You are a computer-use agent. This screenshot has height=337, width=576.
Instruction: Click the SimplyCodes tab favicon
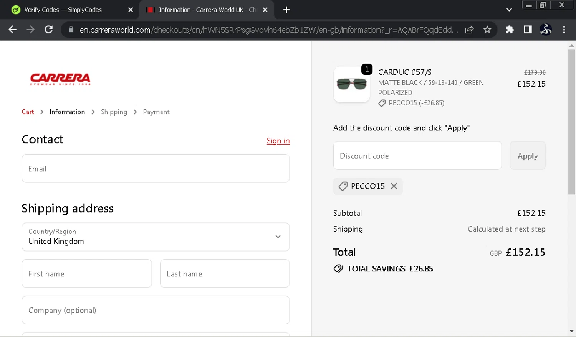(x=16, y=10)
